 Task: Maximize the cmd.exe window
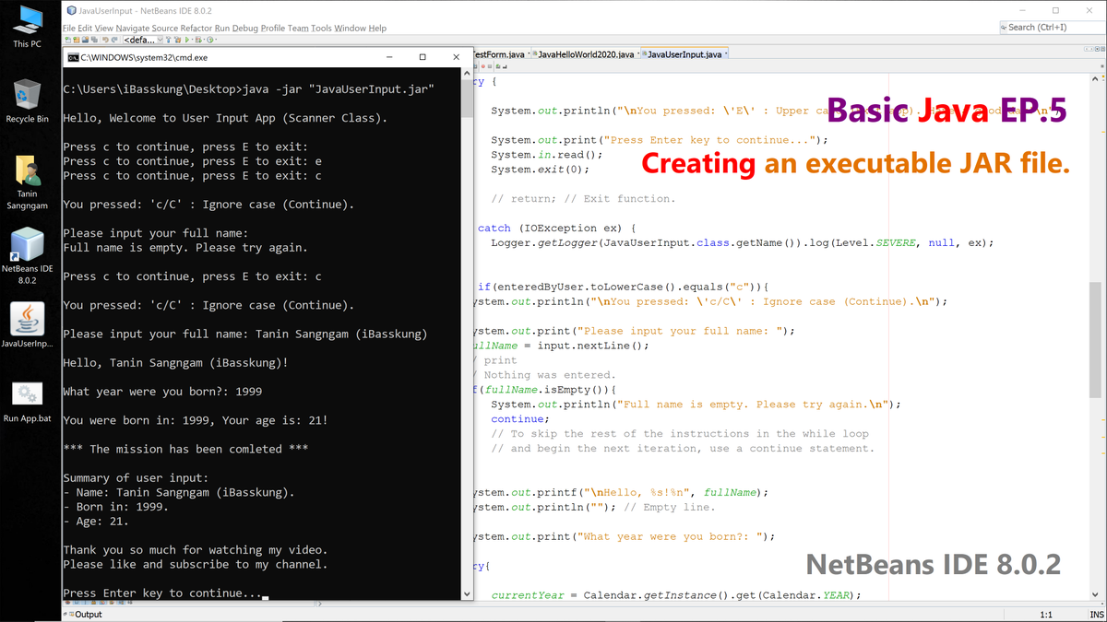click(423, 57)
